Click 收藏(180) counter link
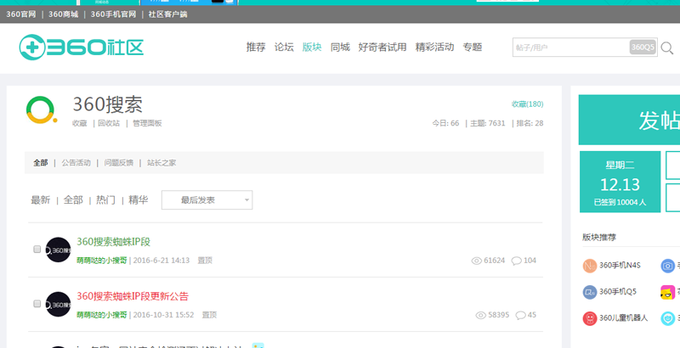 point(527,104)
